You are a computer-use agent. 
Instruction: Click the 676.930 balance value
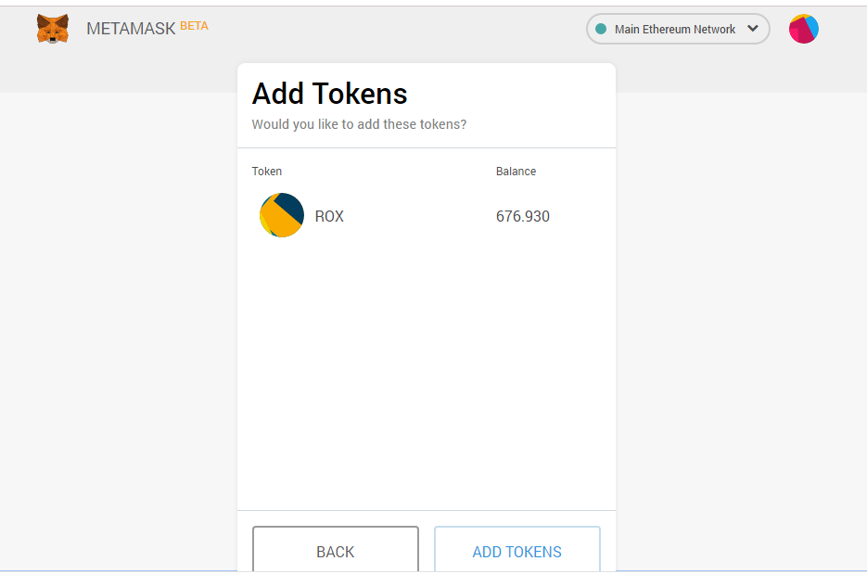click(x=523, y=216)
